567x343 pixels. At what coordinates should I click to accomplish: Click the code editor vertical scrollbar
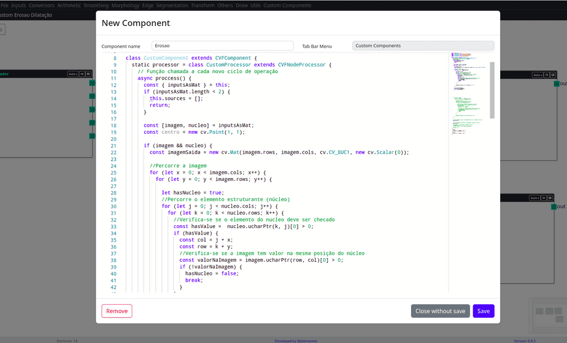(492, 90)
